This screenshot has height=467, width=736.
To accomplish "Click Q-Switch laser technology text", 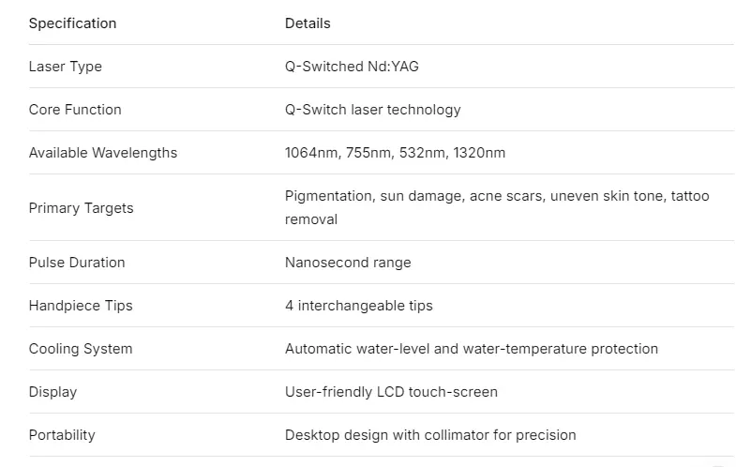I will tap(373, 110).
